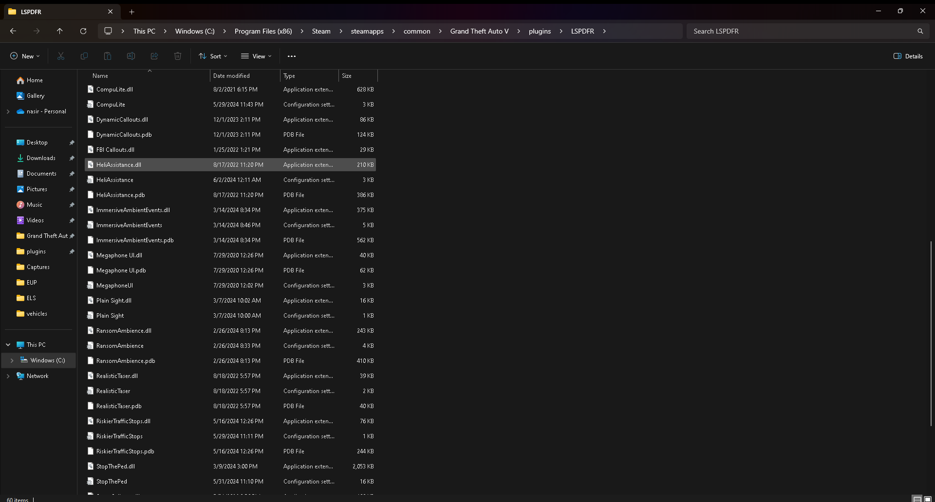This screenshot has width=935, height=502.
Task: Open the See more ellipsis menu
Action: click(x=292, y=56)
